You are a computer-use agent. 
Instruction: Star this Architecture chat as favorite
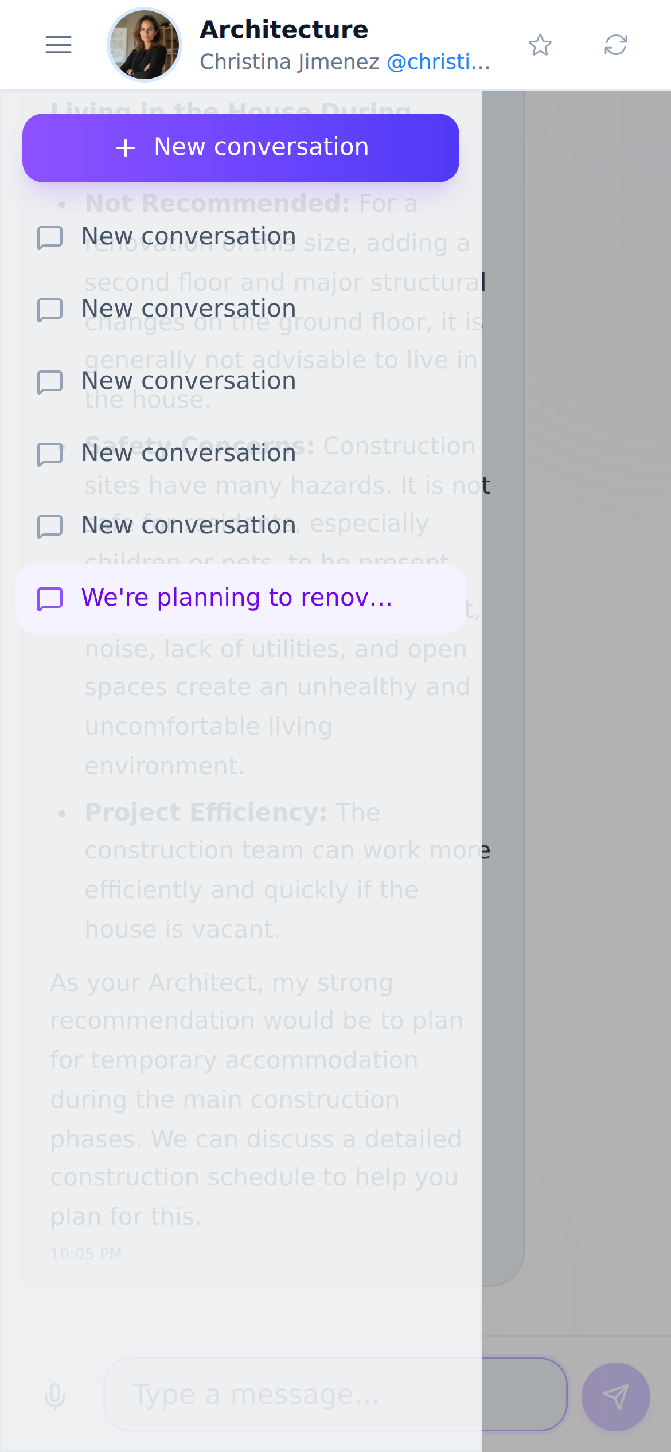[540, 45]
